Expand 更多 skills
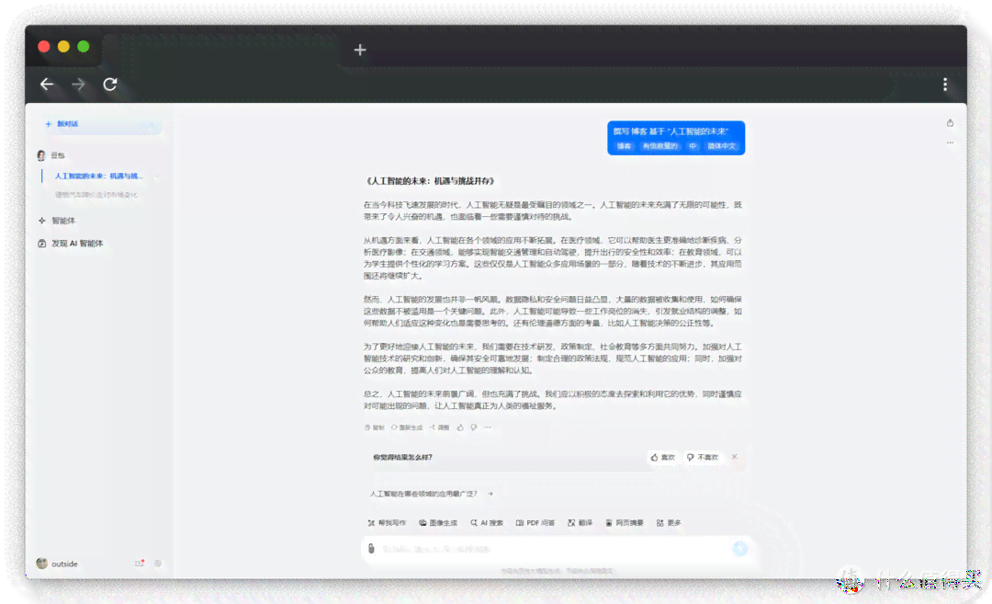 coord(669,523)
